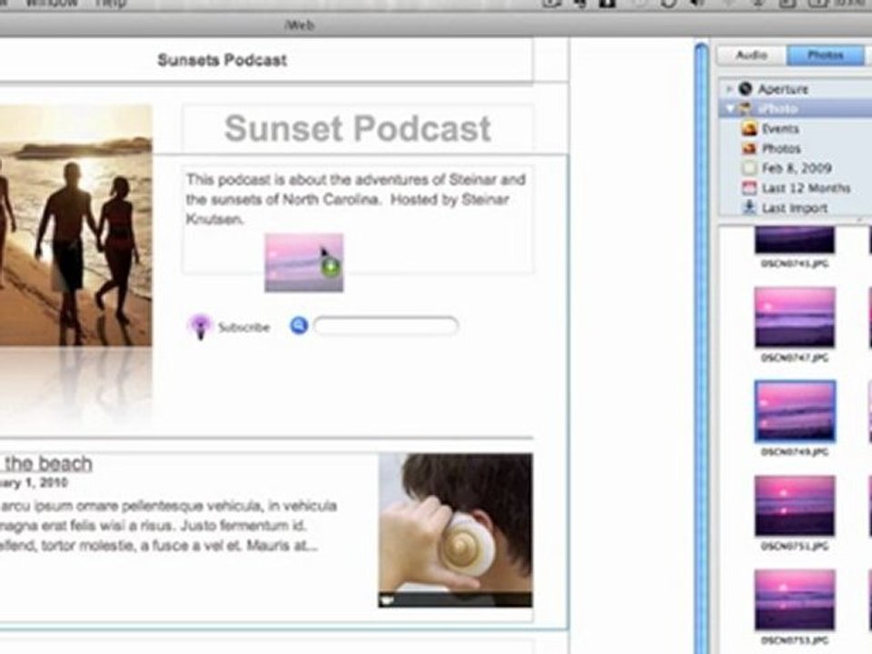
Task: Click the podcast search input field
Action: (x=385, y=325)
